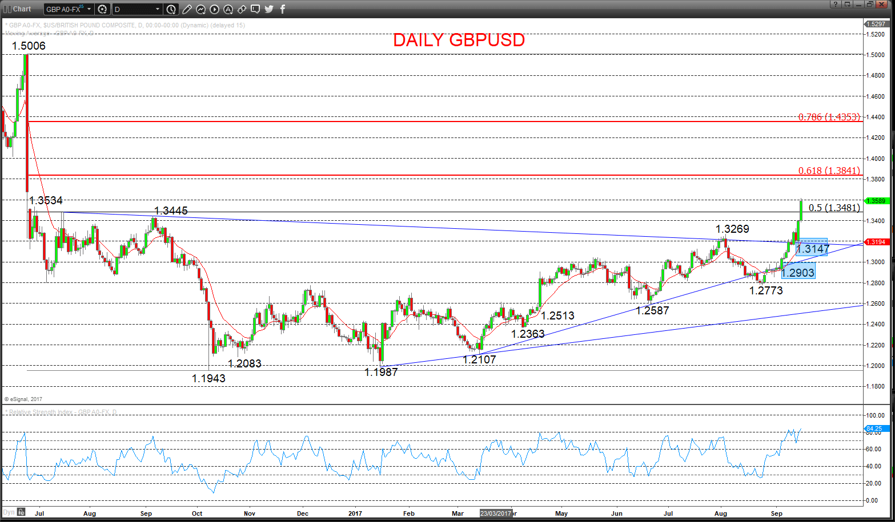Open the symbol settings gear icon
The image size is (895, 522).
click(102, 9)
